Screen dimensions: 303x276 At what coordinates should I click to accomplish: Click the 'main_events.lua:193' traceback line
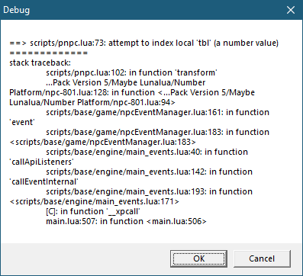click(149, 191)
